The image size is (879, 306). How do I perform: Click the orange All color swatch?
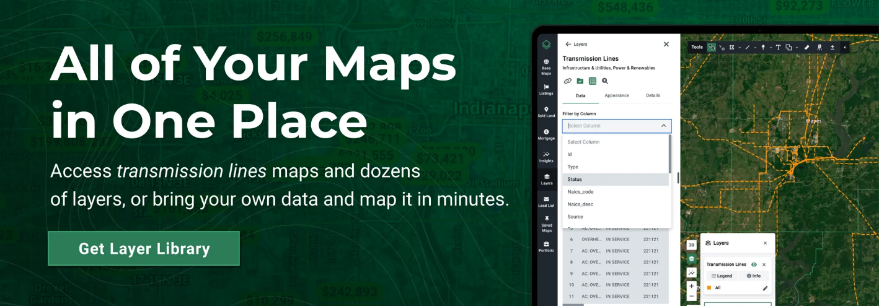coord(709,288)
